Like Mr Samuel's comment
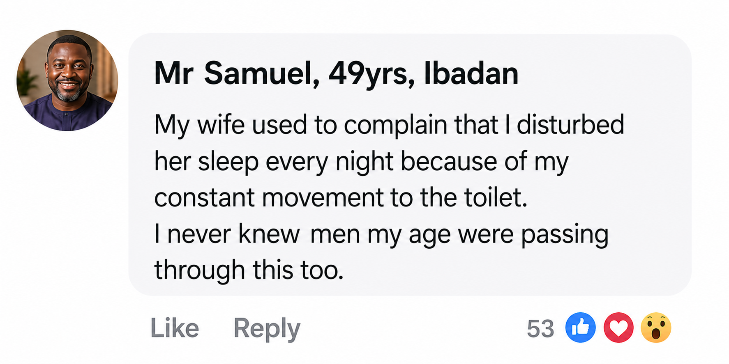 tap(175, 328)
